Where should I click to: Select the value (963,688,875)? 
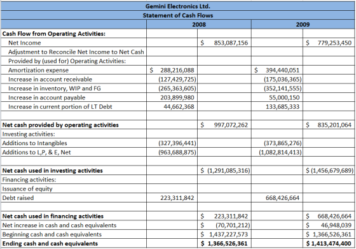pyautogui.click(x=177, y=152)
